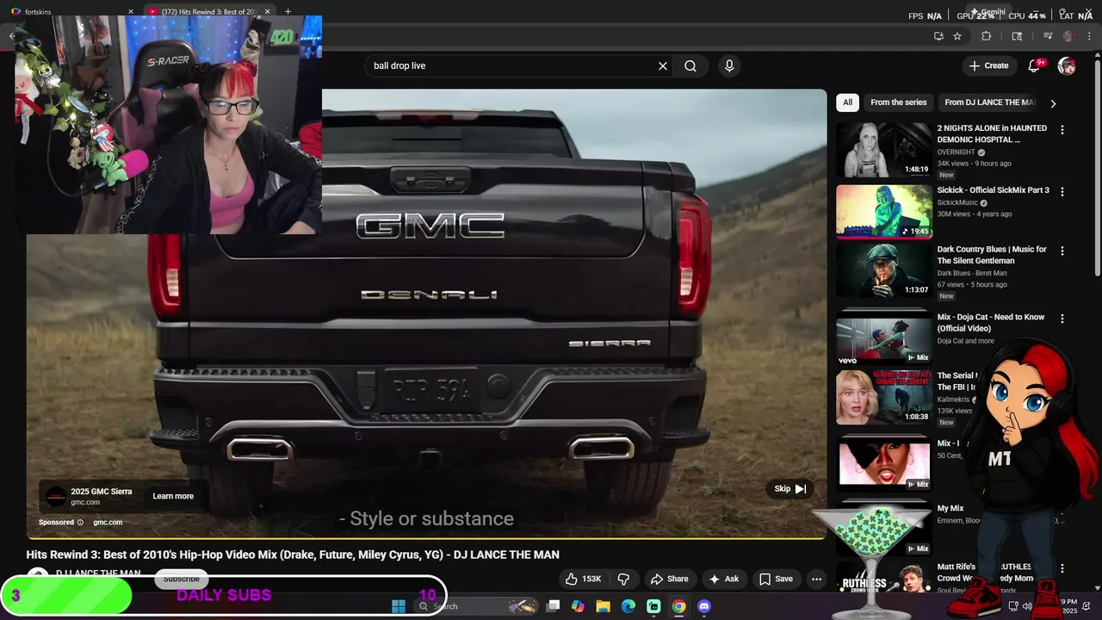Viewport: 1102px width, 620px height.
Task: Start voice search with microphone icon
Action: (x=729, y=65)
